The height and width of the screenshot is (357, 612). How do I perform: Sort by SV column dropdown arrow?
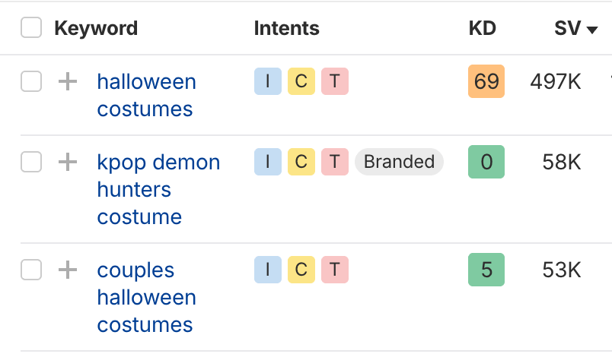[x=591, y=30]
